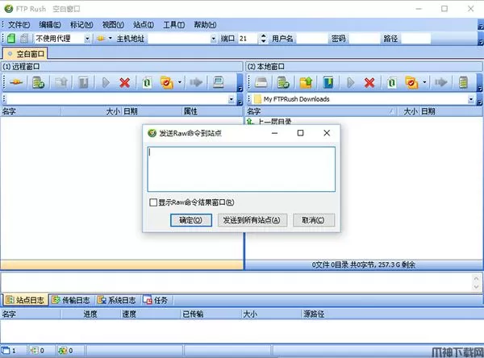Click red X abort icon in remote pane
Viewport: 484px width, 358px height.
pyautogui.click(x=125, y=82)
